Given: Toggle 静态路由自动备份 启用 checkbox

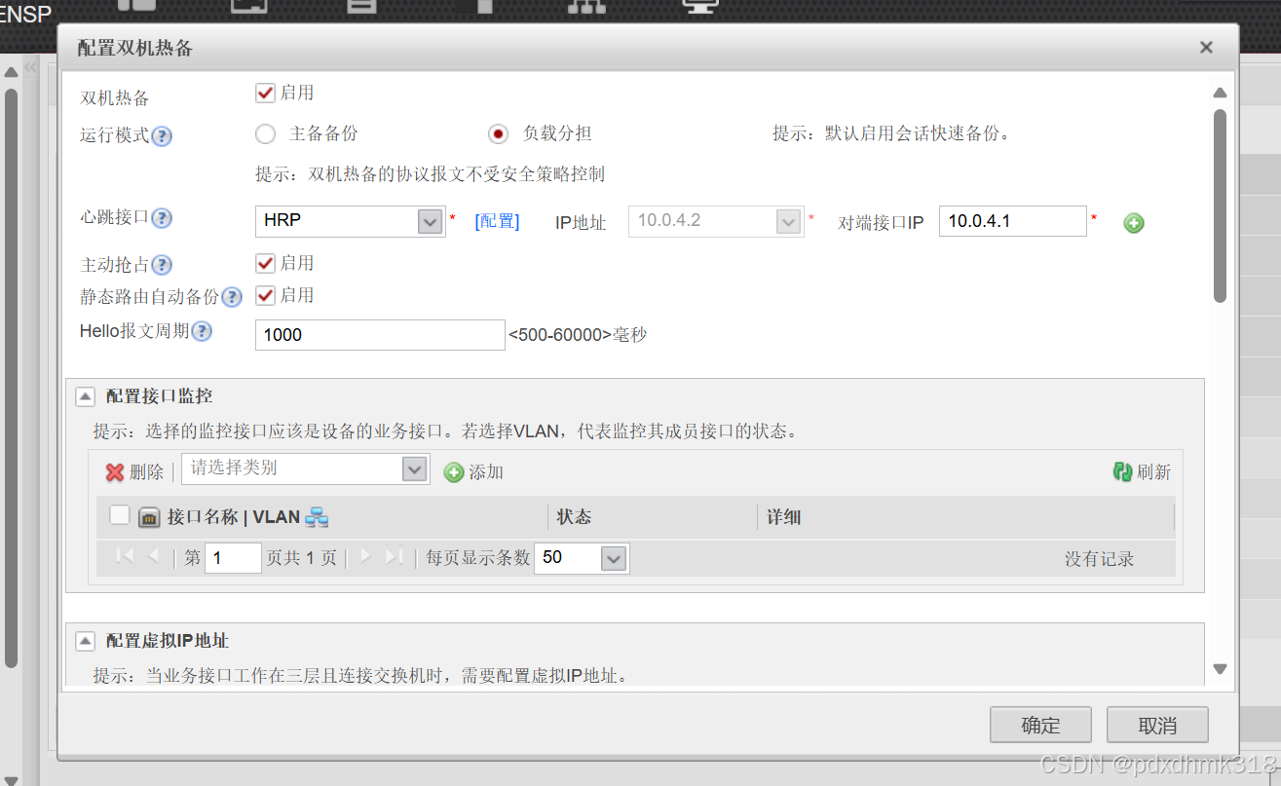Looking at the screenshot, I should (x=264, y=295).
